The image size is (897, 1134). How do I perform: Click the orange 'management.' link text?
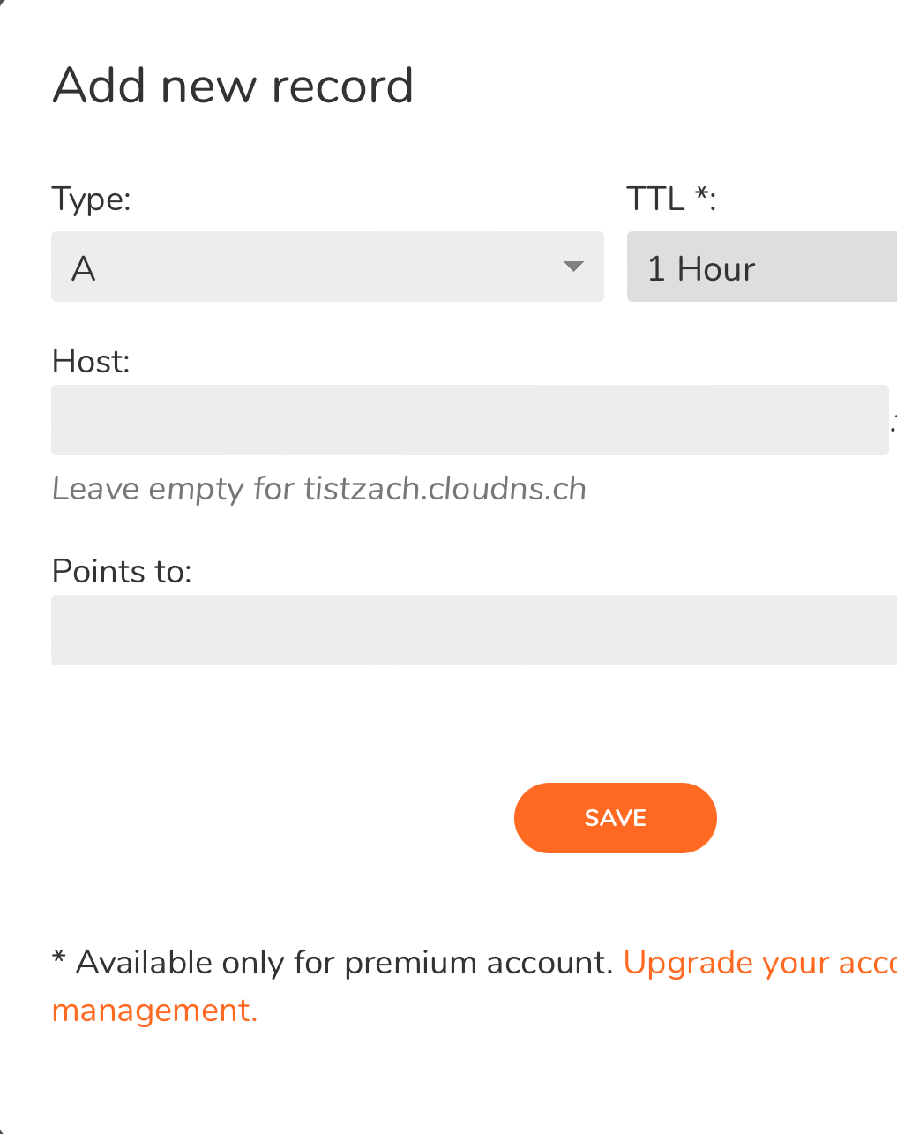click(x=154, y=1010)
